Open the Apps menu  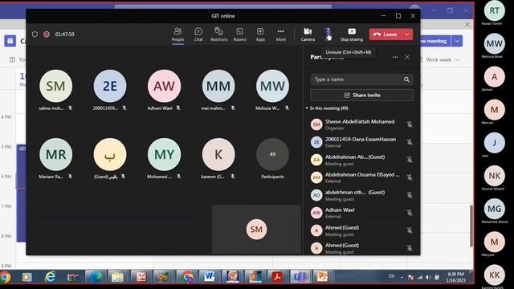260,35
